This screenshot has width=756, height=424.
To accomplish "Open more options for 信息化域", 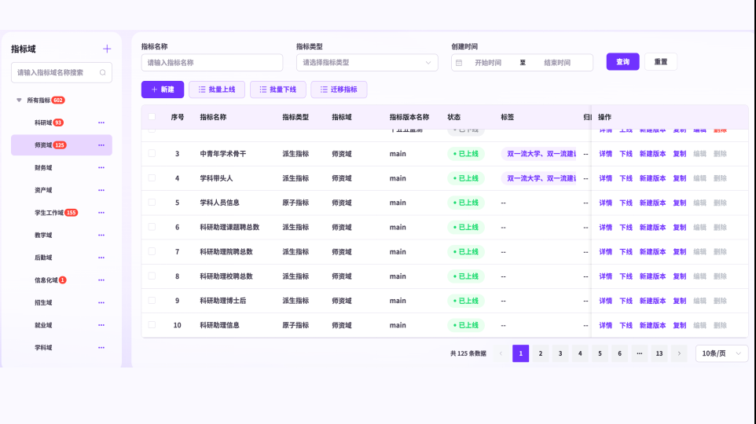I will [101, 280].
